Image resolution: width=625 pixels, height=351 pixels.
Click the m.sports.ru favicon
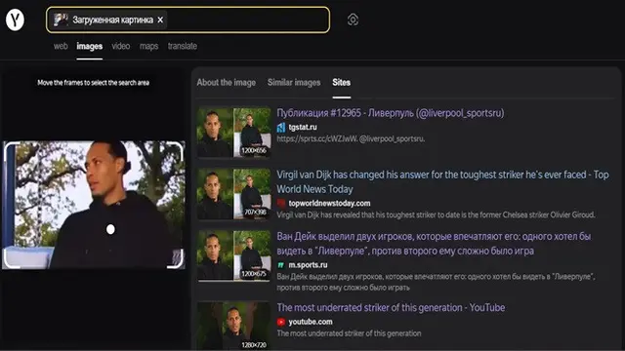coord(281,265)
